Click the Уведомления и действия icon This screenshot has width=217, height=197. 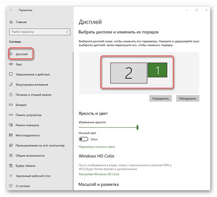11,74
